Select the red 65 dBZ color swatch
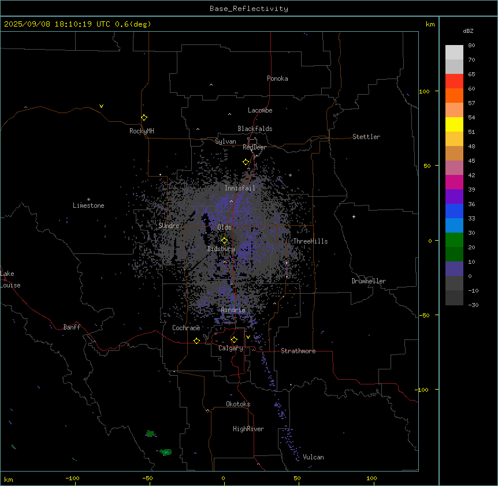The height and width of the screenshot is (486, 498). pyautogui.click(x=454, y=81)
